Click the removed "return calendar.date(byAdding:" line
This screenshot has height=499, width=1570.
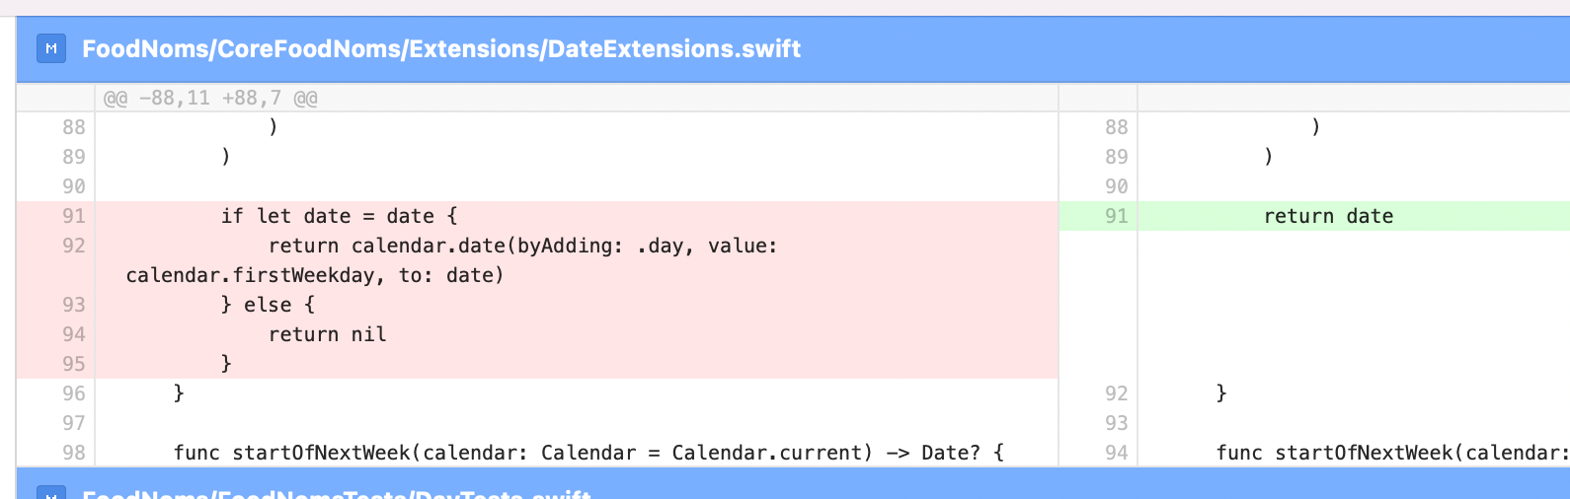coord(522,246)
